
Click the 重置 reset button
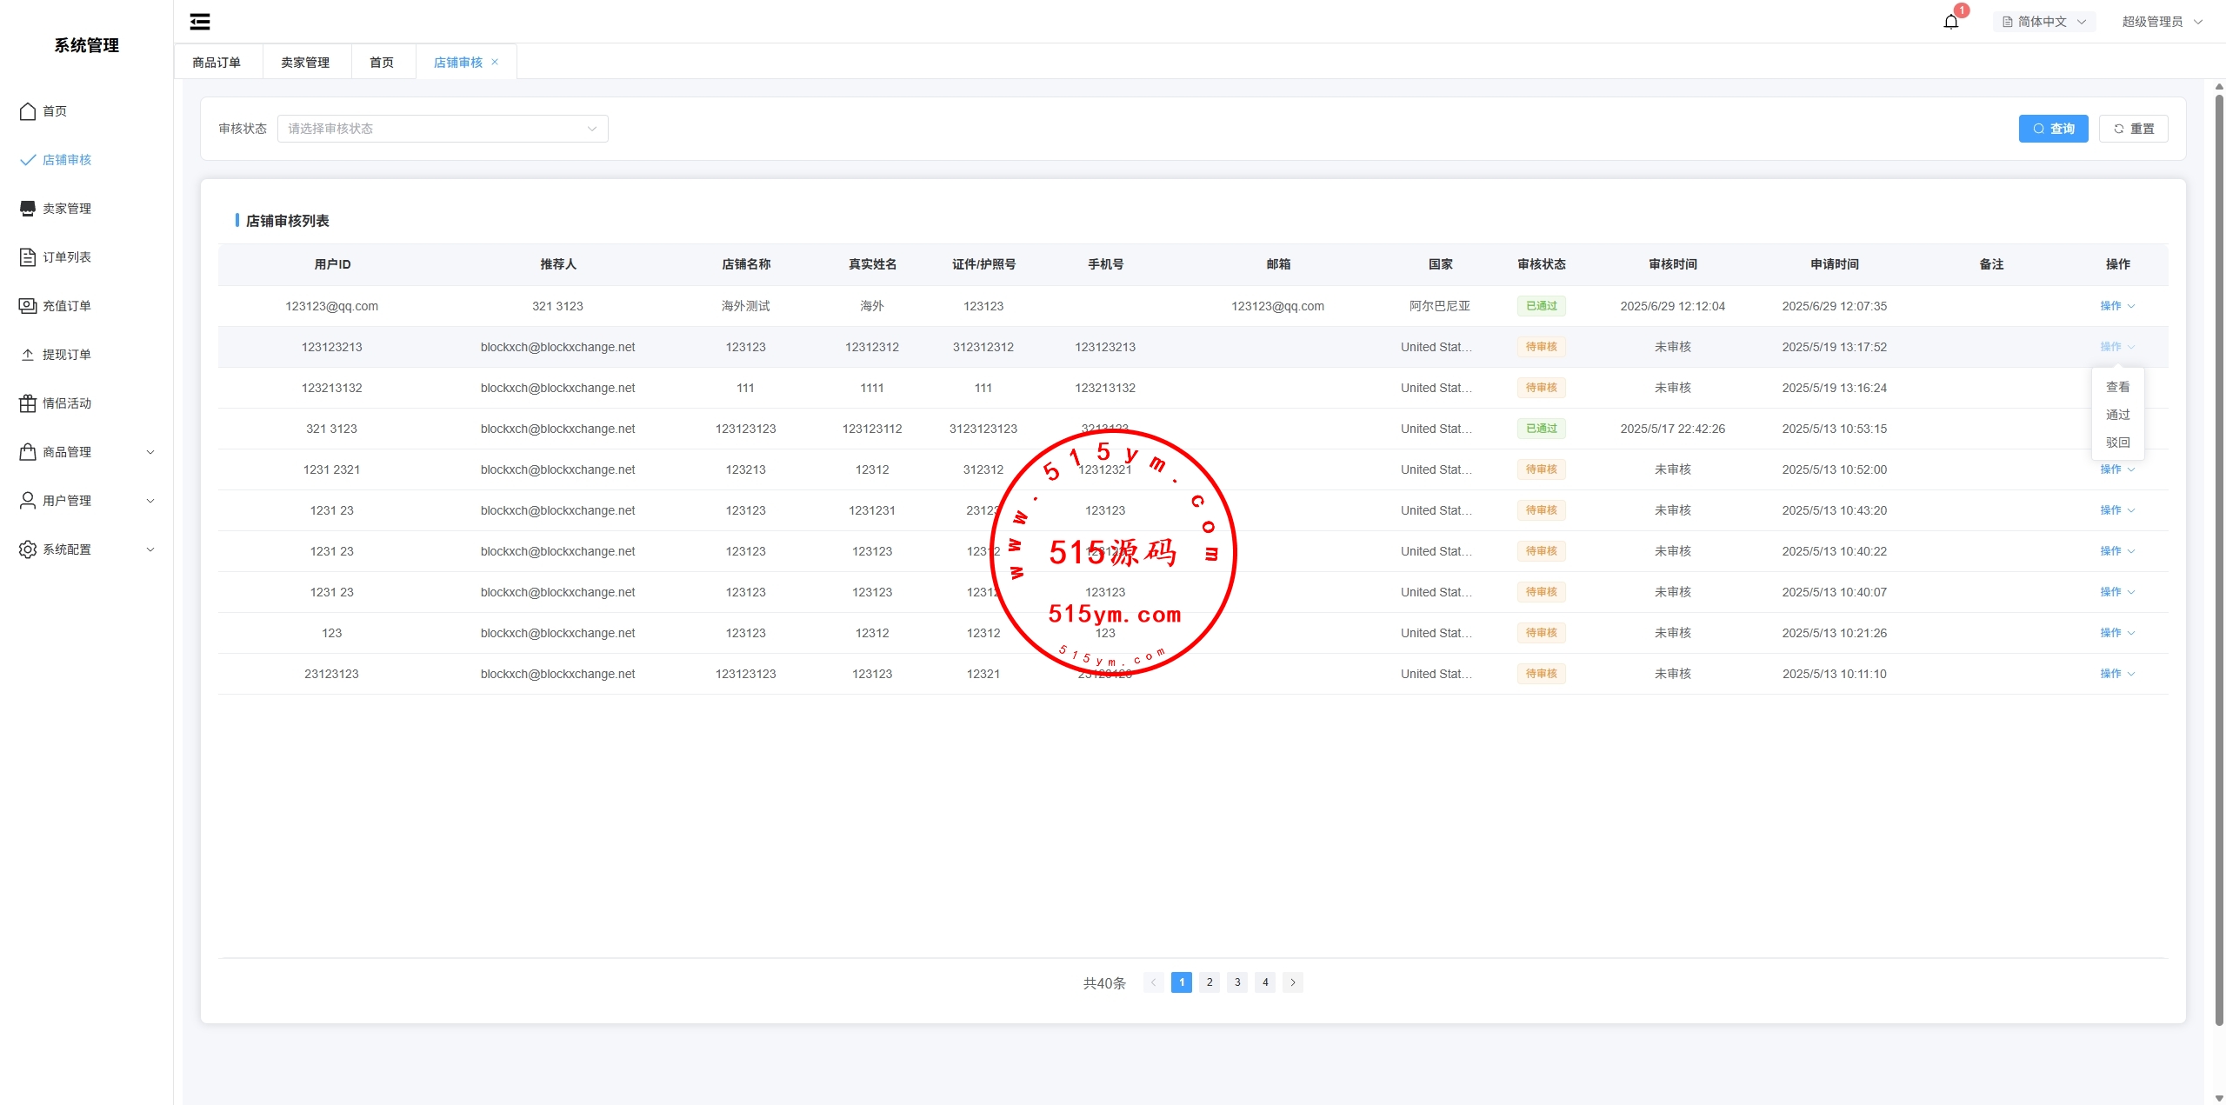coord(2133,129)
